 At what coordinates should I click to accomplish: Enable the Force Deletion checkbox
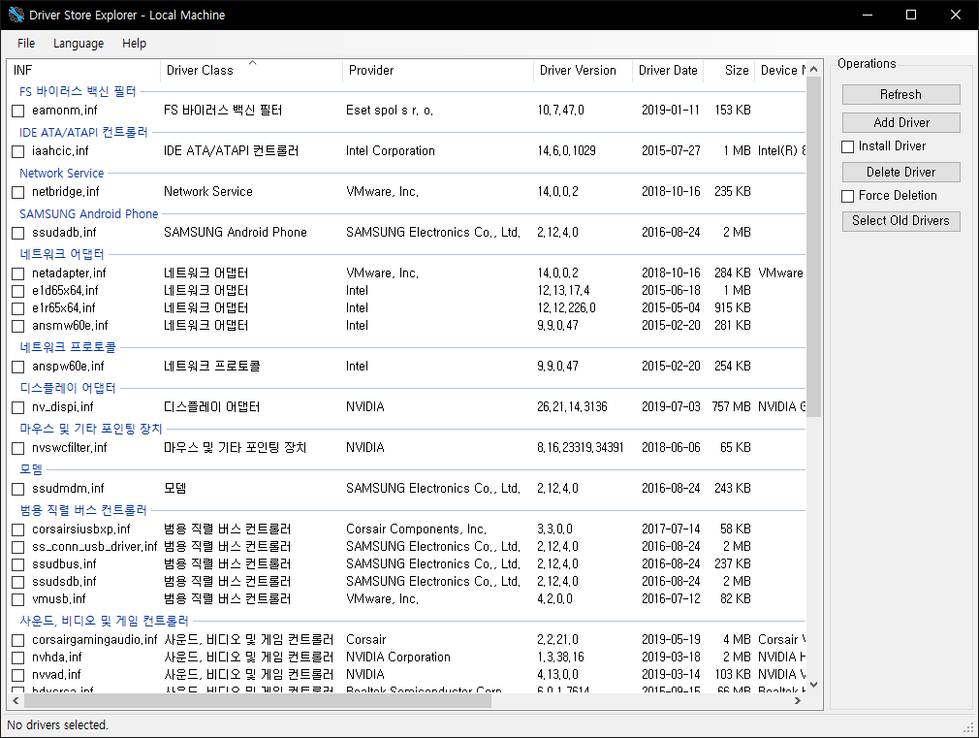tap(848, 196)
